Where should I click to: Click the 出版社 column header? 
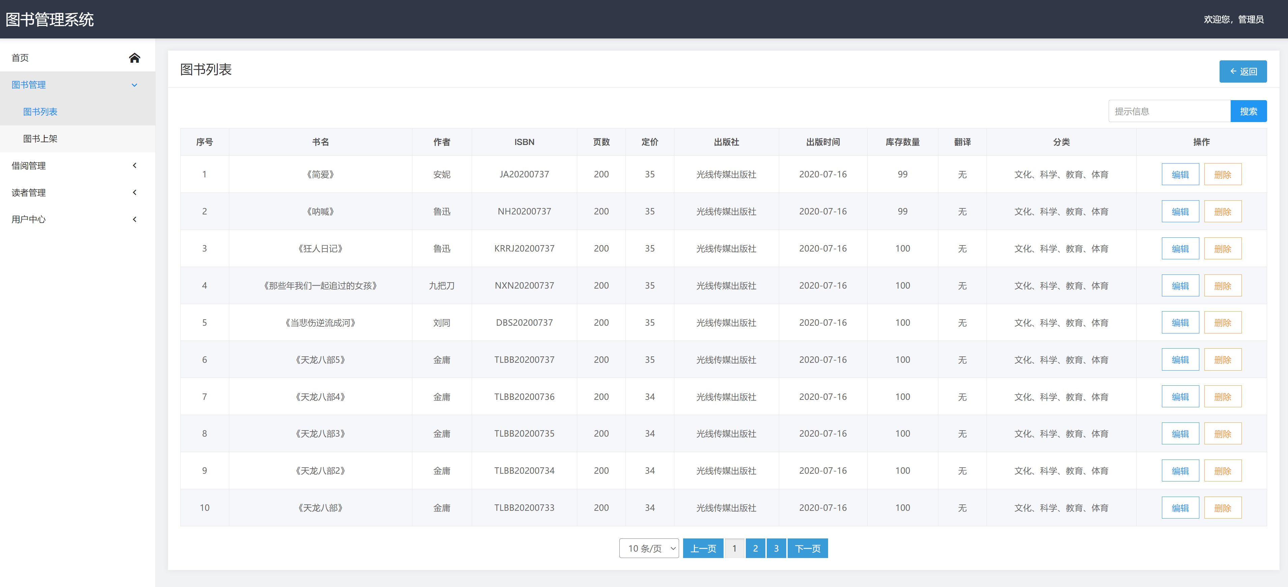point(726,142)
